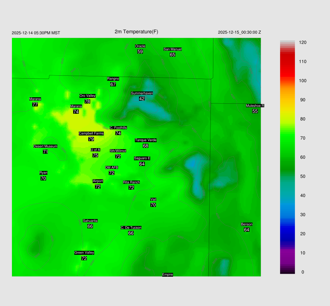Viewport: 330px width, 306px height.
Task: Select the Vail temperature reading of 70
Action: point(153,205)
